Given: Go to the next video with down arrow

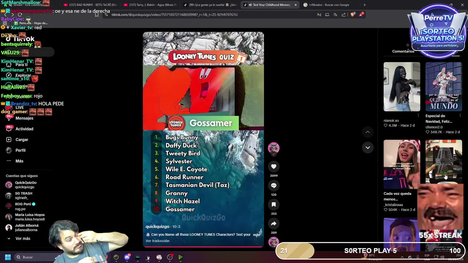Looking at the screenshot, I should 368,148.
